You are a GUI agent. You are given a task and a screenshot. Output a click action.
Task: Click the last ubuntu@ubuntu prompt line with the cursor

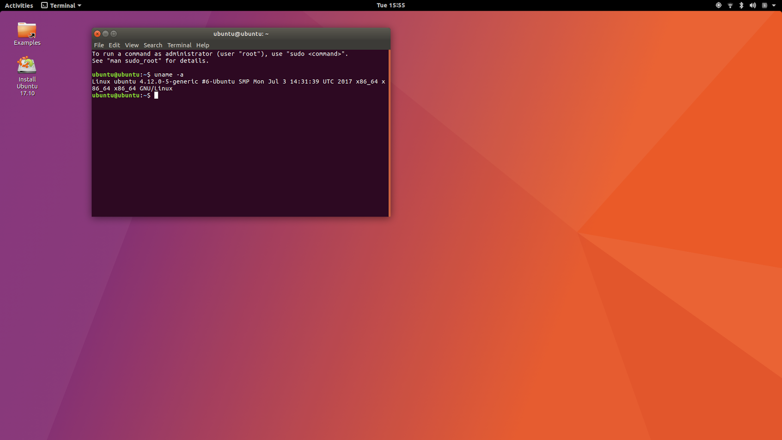[125, 95]
